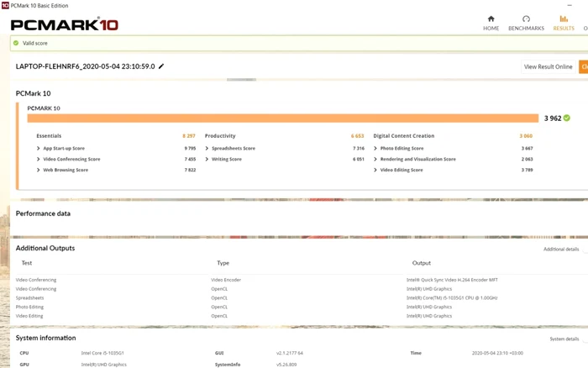Click the pencil icon to rename result

click(161, 66)
